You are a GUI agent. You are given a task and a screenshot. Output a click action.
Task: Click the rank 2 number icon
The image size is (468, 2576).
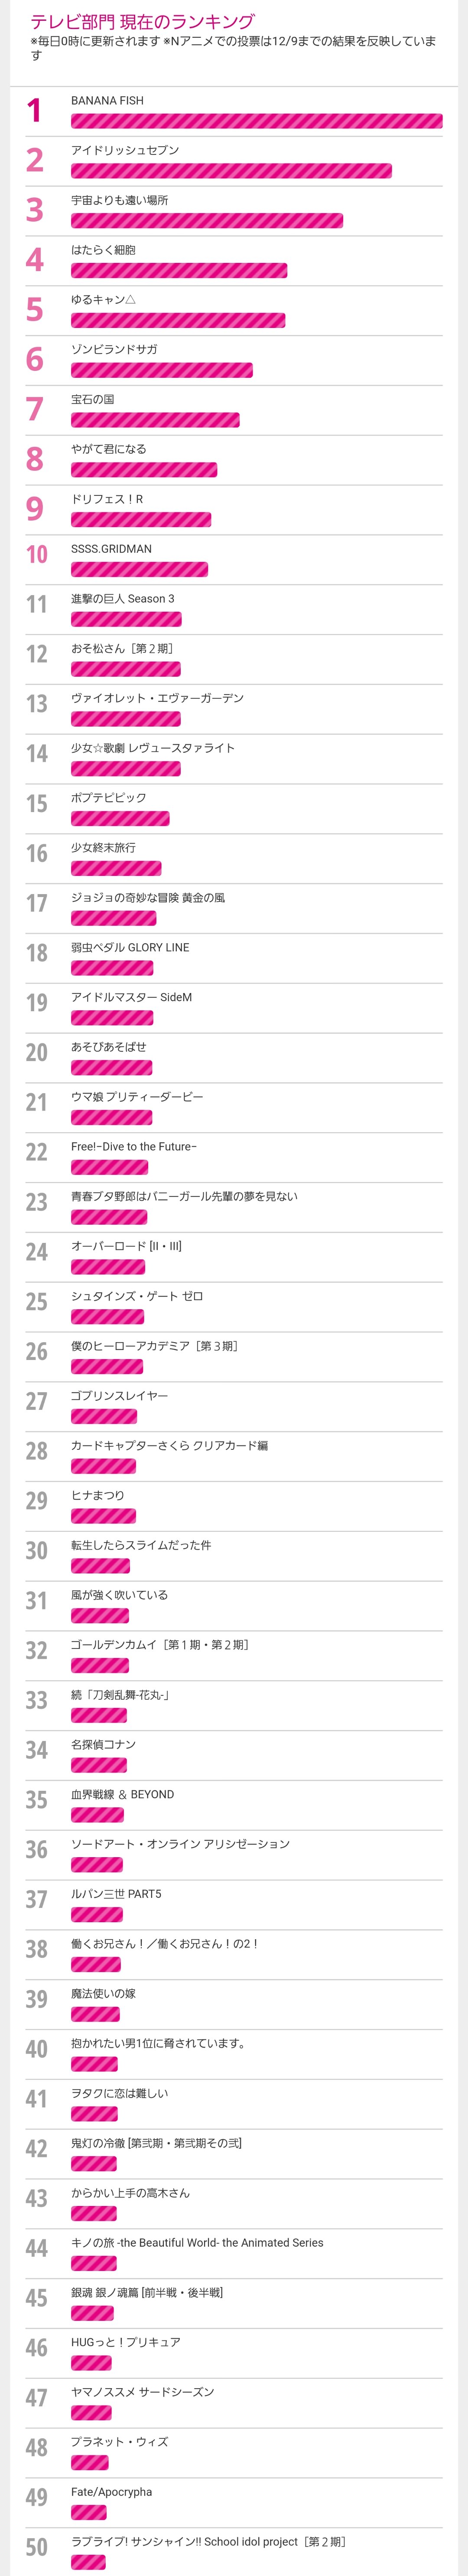point(35,160)
